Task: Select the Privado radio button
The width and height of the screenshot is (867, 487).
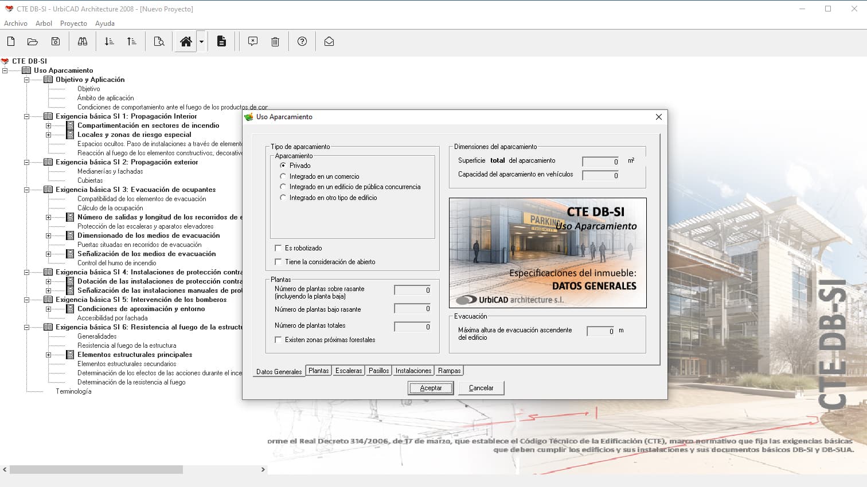Action: tap(283, 165)
